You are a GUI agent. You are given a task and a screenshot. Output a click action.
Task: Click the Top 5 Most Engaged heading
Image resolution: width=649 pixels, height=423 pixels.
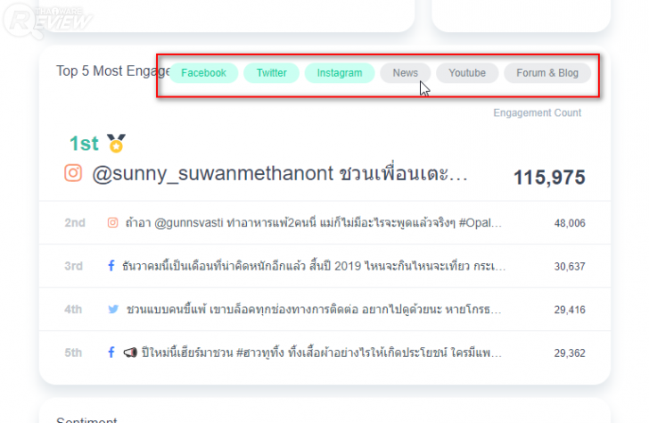[x=113, y=71]
